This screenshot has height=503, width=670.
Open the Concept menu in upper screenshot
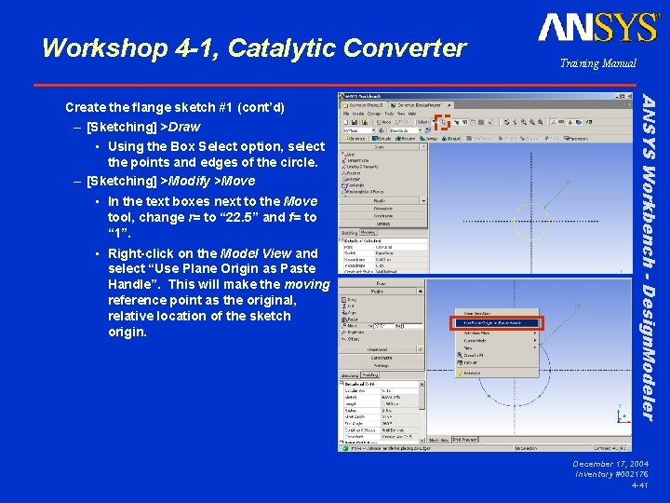point(374,114)
